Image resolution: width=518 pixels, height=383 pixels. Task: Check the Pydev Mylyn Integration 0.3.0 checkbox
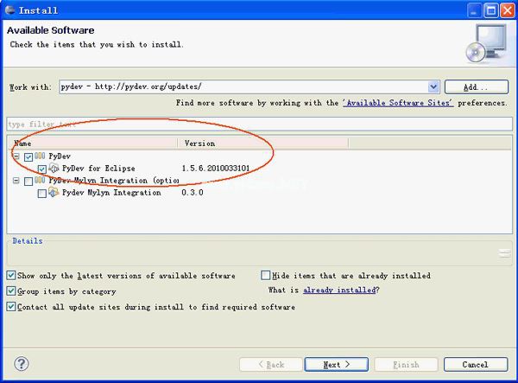pyautogui.click(x=42, y=193)
